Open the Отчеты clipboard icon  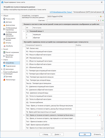tap(4, 43)
